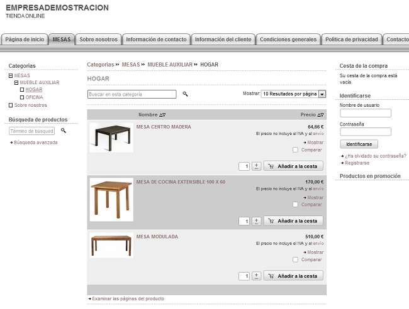
Task: Collapse the MUEBLE AUXILIAR tree node
Action: coord(16,83)
